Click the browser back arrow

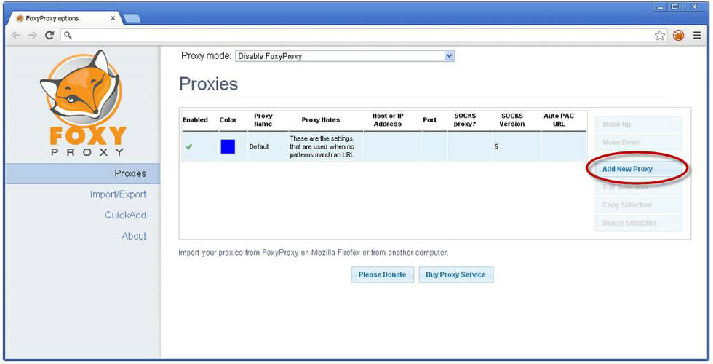coord(15,36)
